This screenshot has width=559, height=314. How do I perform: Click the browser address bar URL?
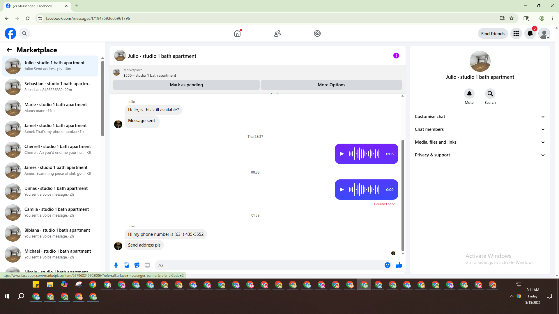[88, 18]
